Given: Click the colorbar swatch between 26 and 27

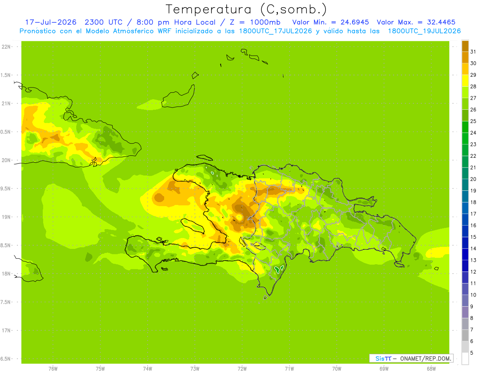Looking at the screenshot, I should (465, 104).
